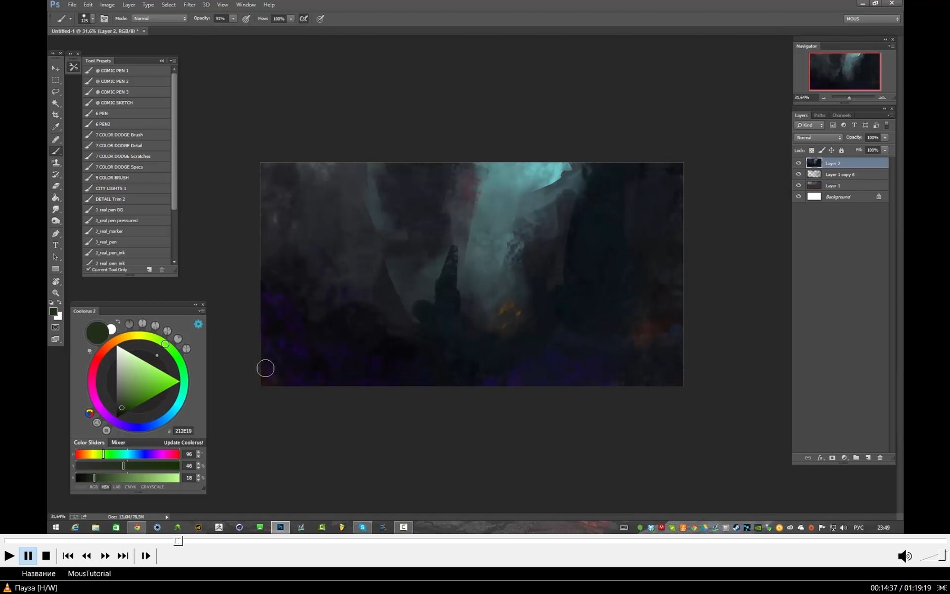This screenshot has width=950, height=594.
Task: Hide the Background layer
Action: pyautogui.click(x=799, y=196)
